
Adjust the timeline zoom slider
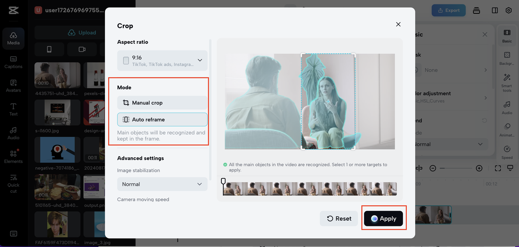456,168
